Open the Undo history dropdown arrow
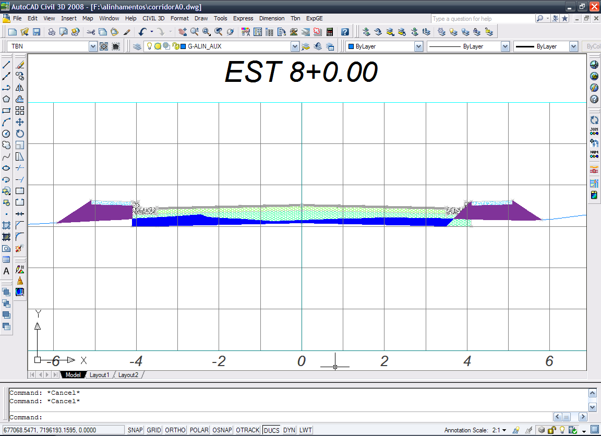 click(152, 32)
